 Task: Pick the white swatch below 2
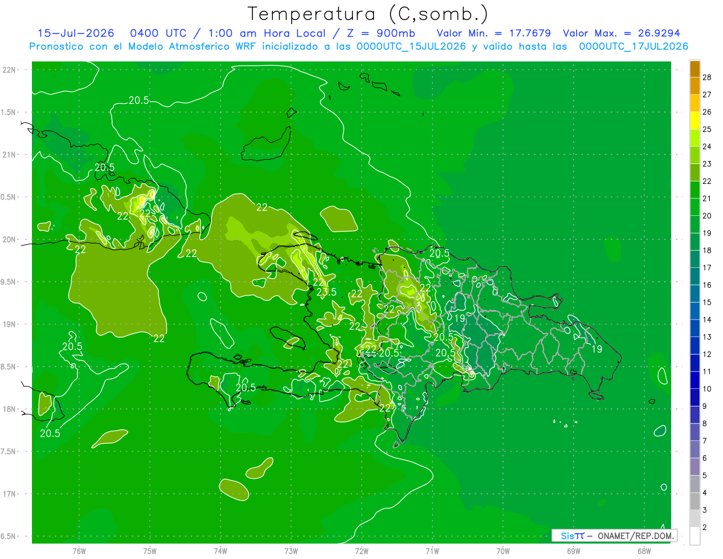click(x=695, y=536)
